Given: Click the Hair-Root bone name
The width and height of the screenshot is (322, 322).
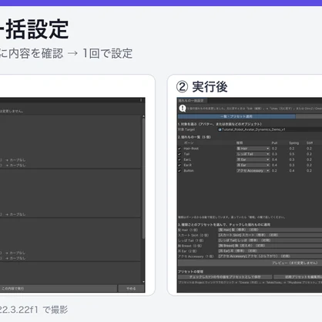Looking at the screenshot, I should pos(191,149).
